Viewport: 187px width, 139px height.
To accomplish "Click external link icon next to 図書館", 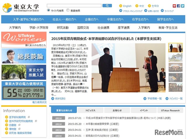I will click(19, 125).
